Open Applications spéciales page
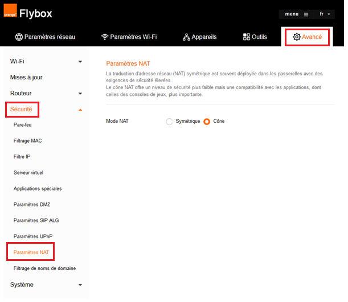The width and height of the screenshot is (348, 302). pos(38,188)
